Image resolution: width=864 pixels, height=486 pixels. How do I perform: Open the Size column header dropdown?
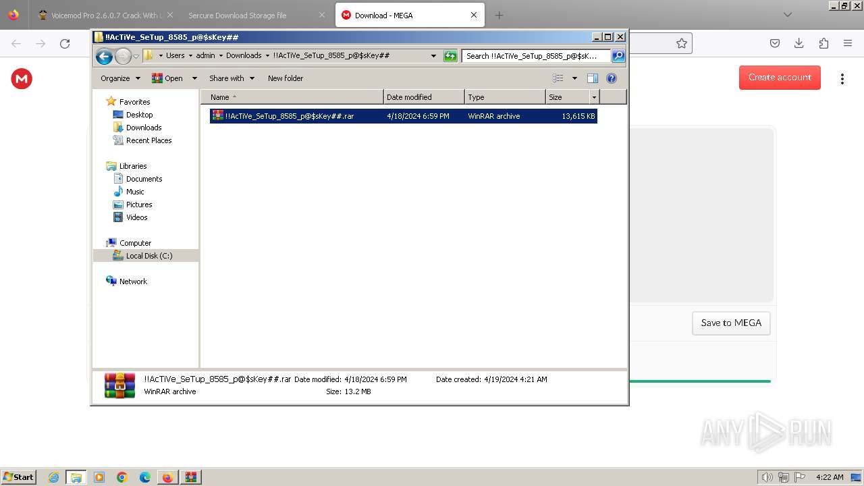click(x=594, y=97)
